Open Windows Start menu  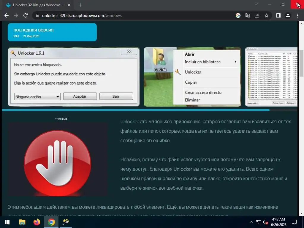7,222
